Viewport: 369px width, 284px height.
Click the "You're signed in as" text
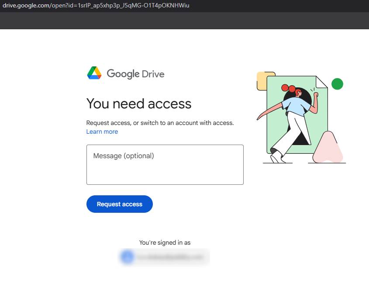pyautogui.click(x=165, y=242)
